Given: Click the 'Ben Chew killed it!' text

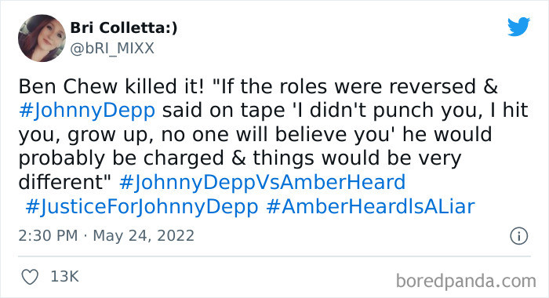Looking at the screenshot, I should (x=111, y=86).
